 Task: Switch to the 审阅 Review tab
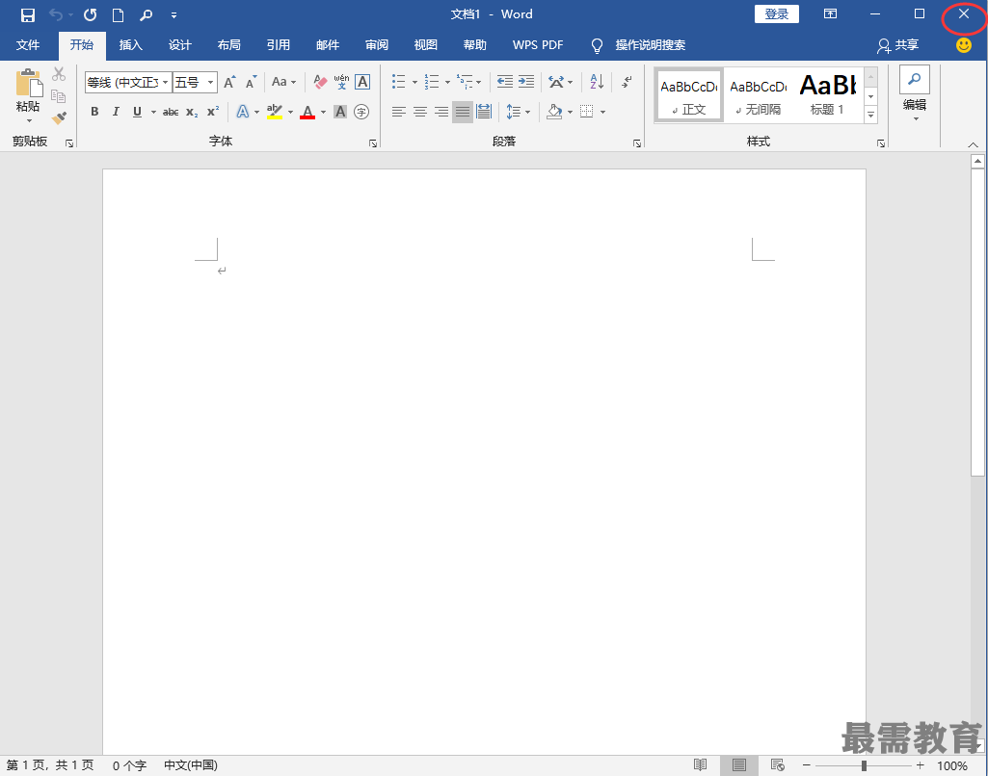coord(376,45)
